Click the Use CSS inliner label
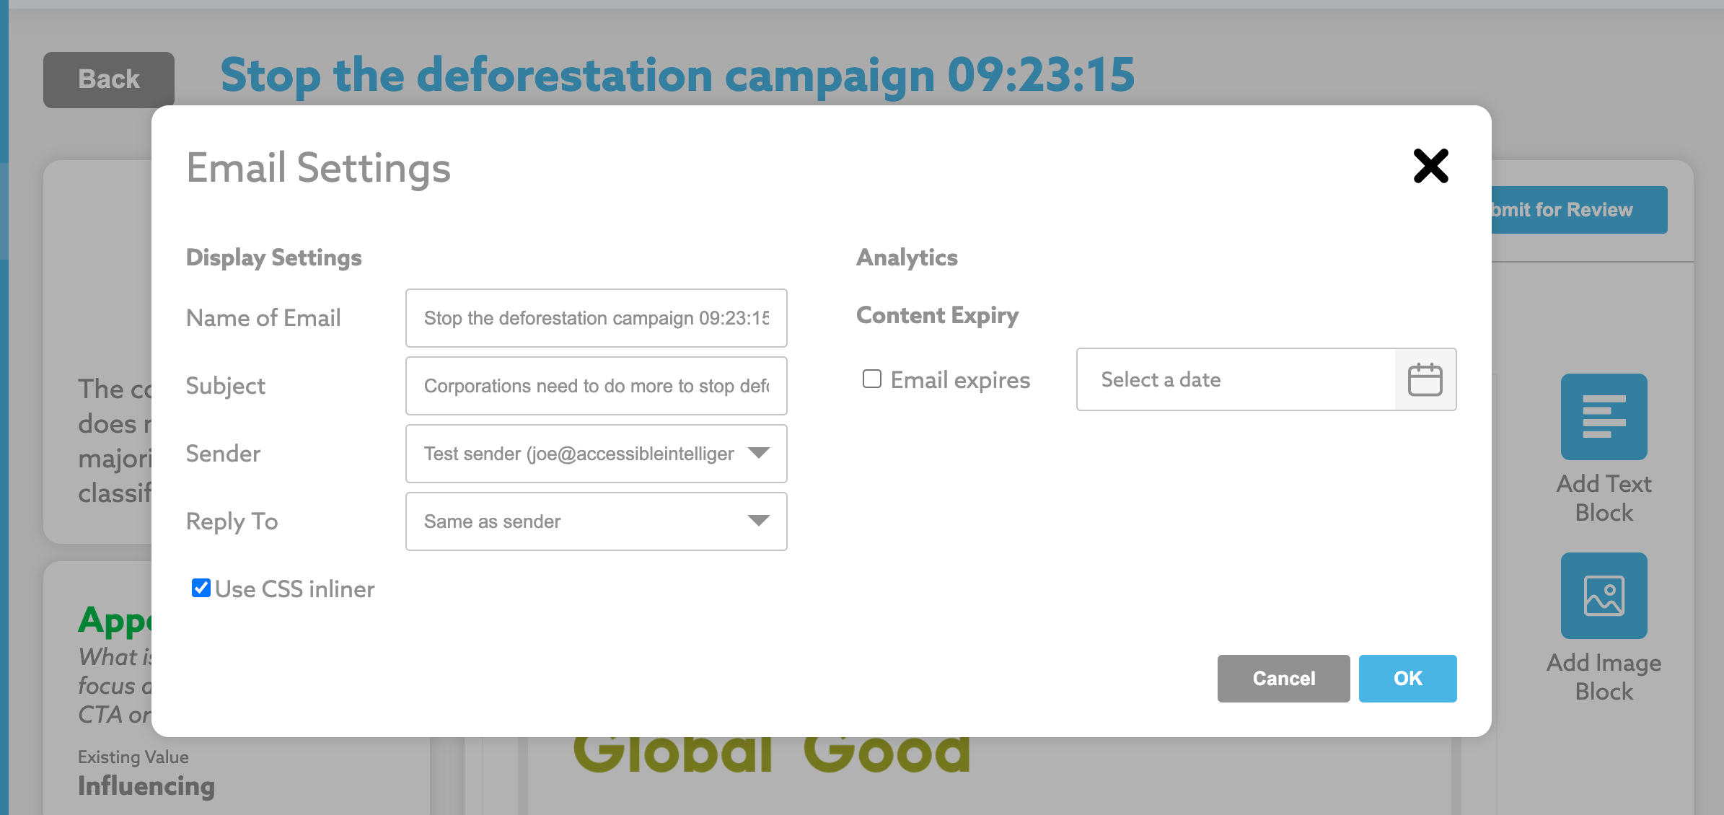1724x815 pixels. tap(294, 589)
